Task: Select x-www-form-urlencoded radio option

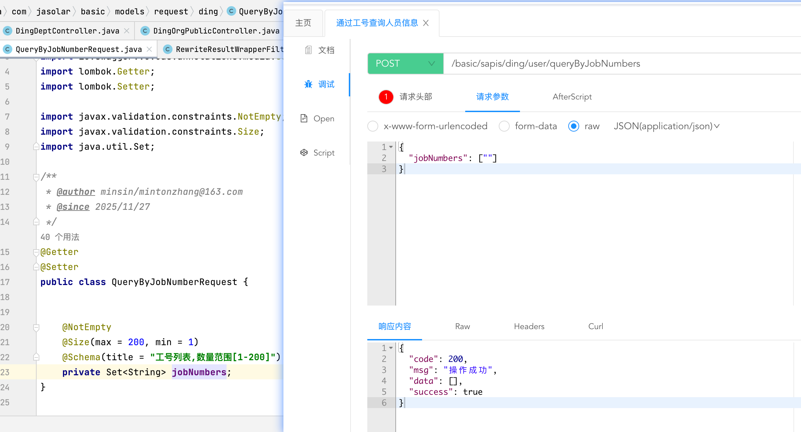Action: click(x=373, y=126)
